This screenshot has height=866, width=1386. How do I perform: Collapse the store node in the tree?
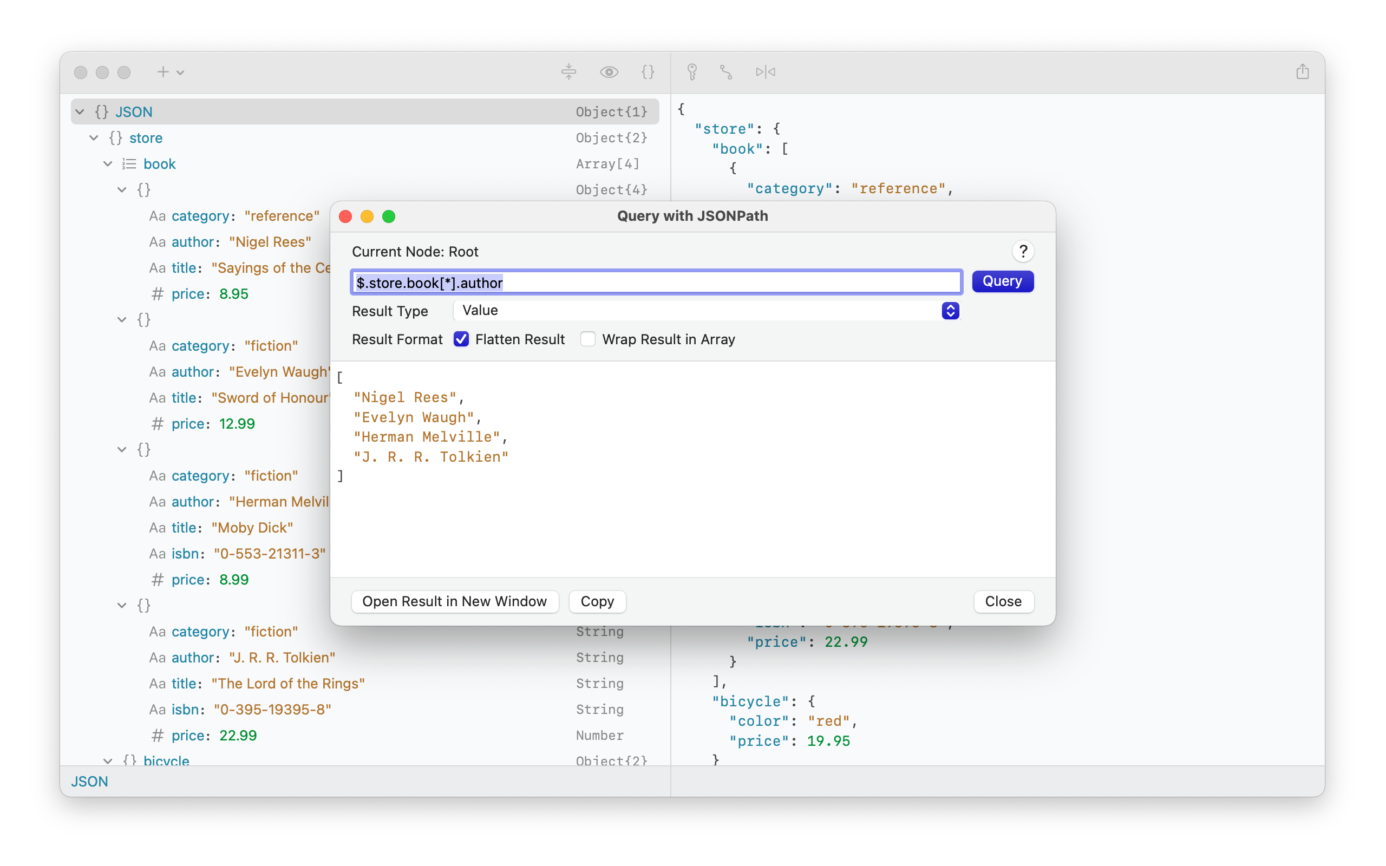tap(93, 137)
